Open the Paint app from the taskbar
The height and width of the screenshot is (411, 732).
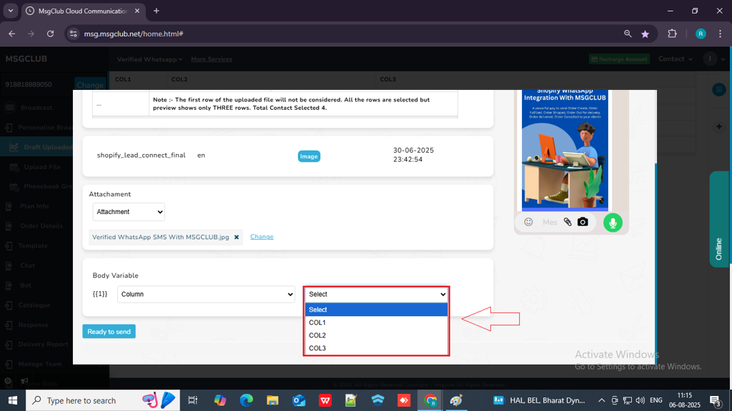click(456, 400)
